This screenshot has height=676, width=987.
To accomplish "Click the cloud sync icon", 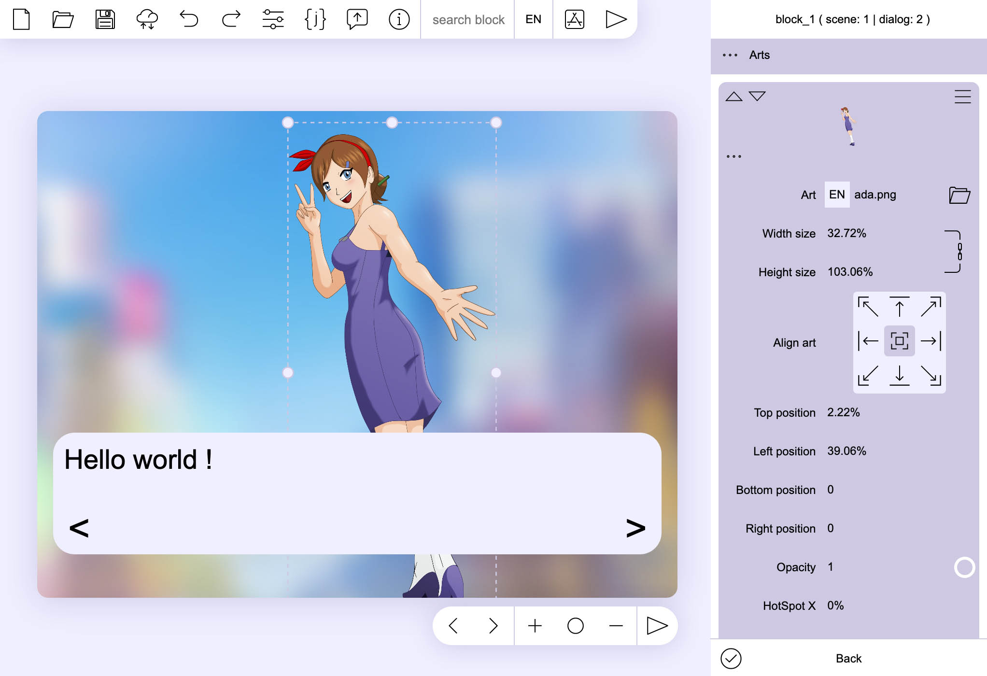I will (147, 19).
